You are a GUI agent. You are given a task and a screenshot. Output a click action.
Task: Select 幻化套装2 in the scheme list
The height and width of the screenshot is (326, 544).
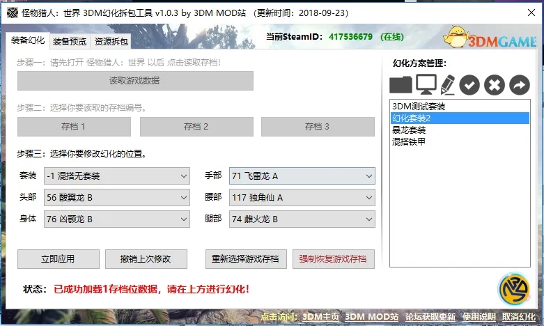click(460, 118)
